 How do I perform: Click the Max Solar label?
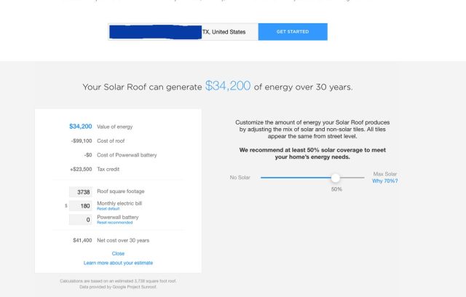coord(385,174)
